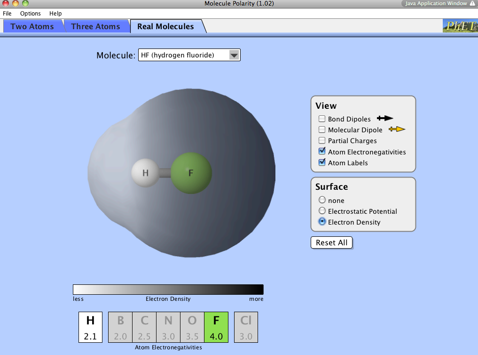Select the Cl electronegativity tile
Image resolution: width=478 pixels, height=355 pixels.
(246, 327)
